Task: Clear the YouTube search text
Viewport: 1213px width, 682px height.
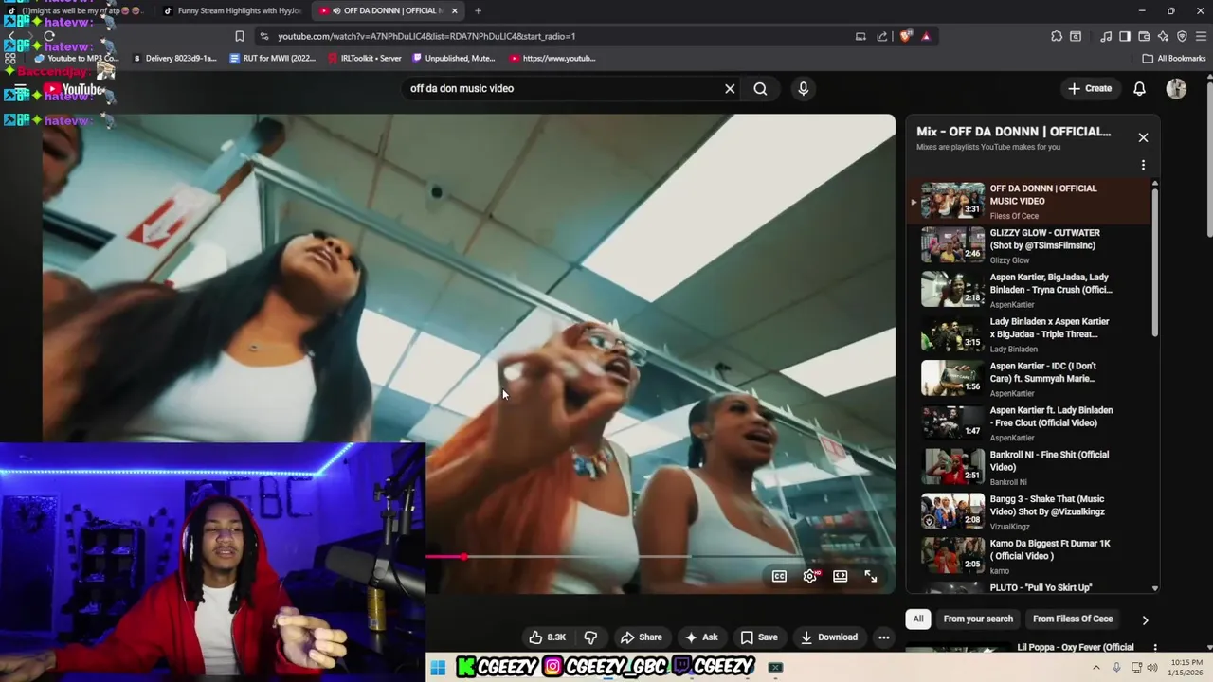Action: pyautogui.click(x=730, y=88)
